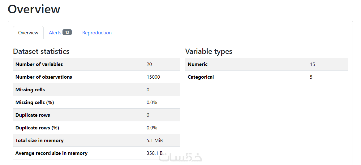Select the Number of variables row label
Image resolution: width=361 pixels, height=165 pixels.
(x=39, y=64)
